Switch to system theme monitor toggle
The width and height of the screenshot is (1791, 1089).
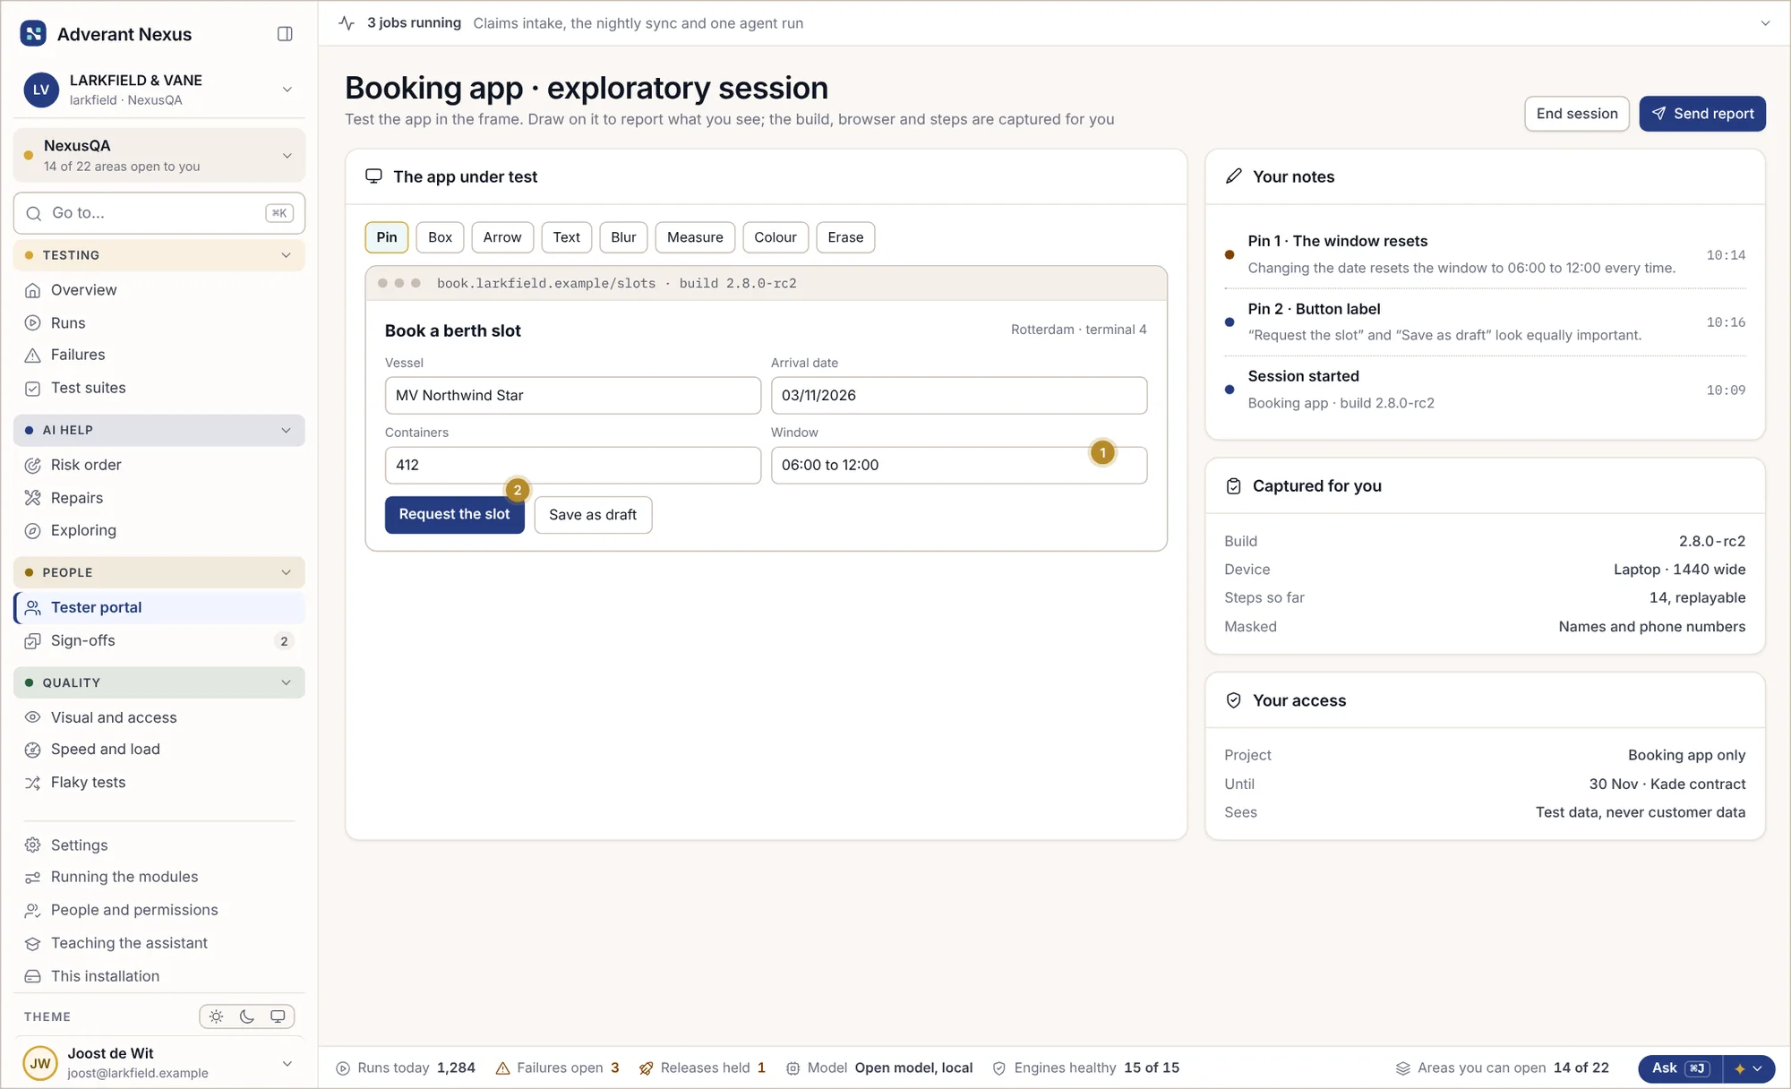click(278, 1016)
